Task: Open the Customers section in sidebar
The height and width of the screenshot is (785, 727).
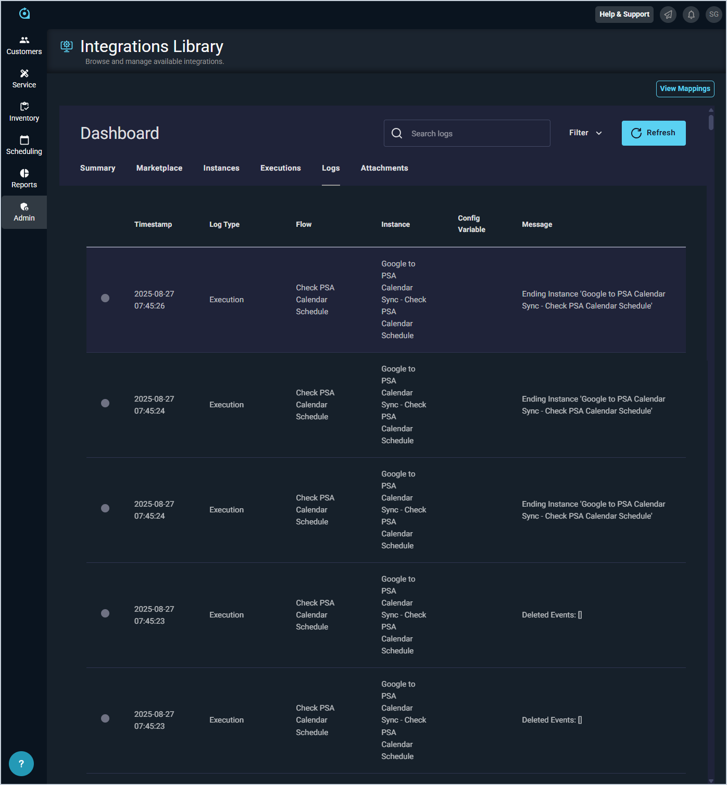Action: click(x=24, y=45)
